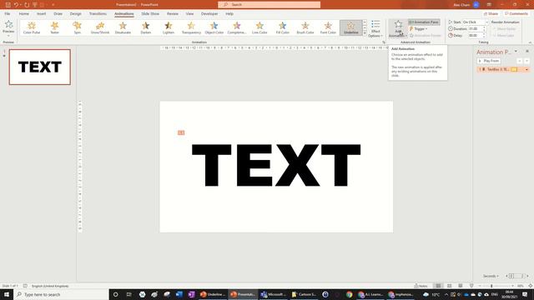Apply the Fill Color animation effect
This screenshot has height=300, width=534.
tap(283, 27)
